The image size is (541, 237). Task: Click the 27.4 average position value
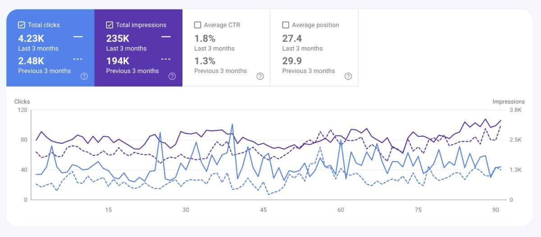coord(292,38)
